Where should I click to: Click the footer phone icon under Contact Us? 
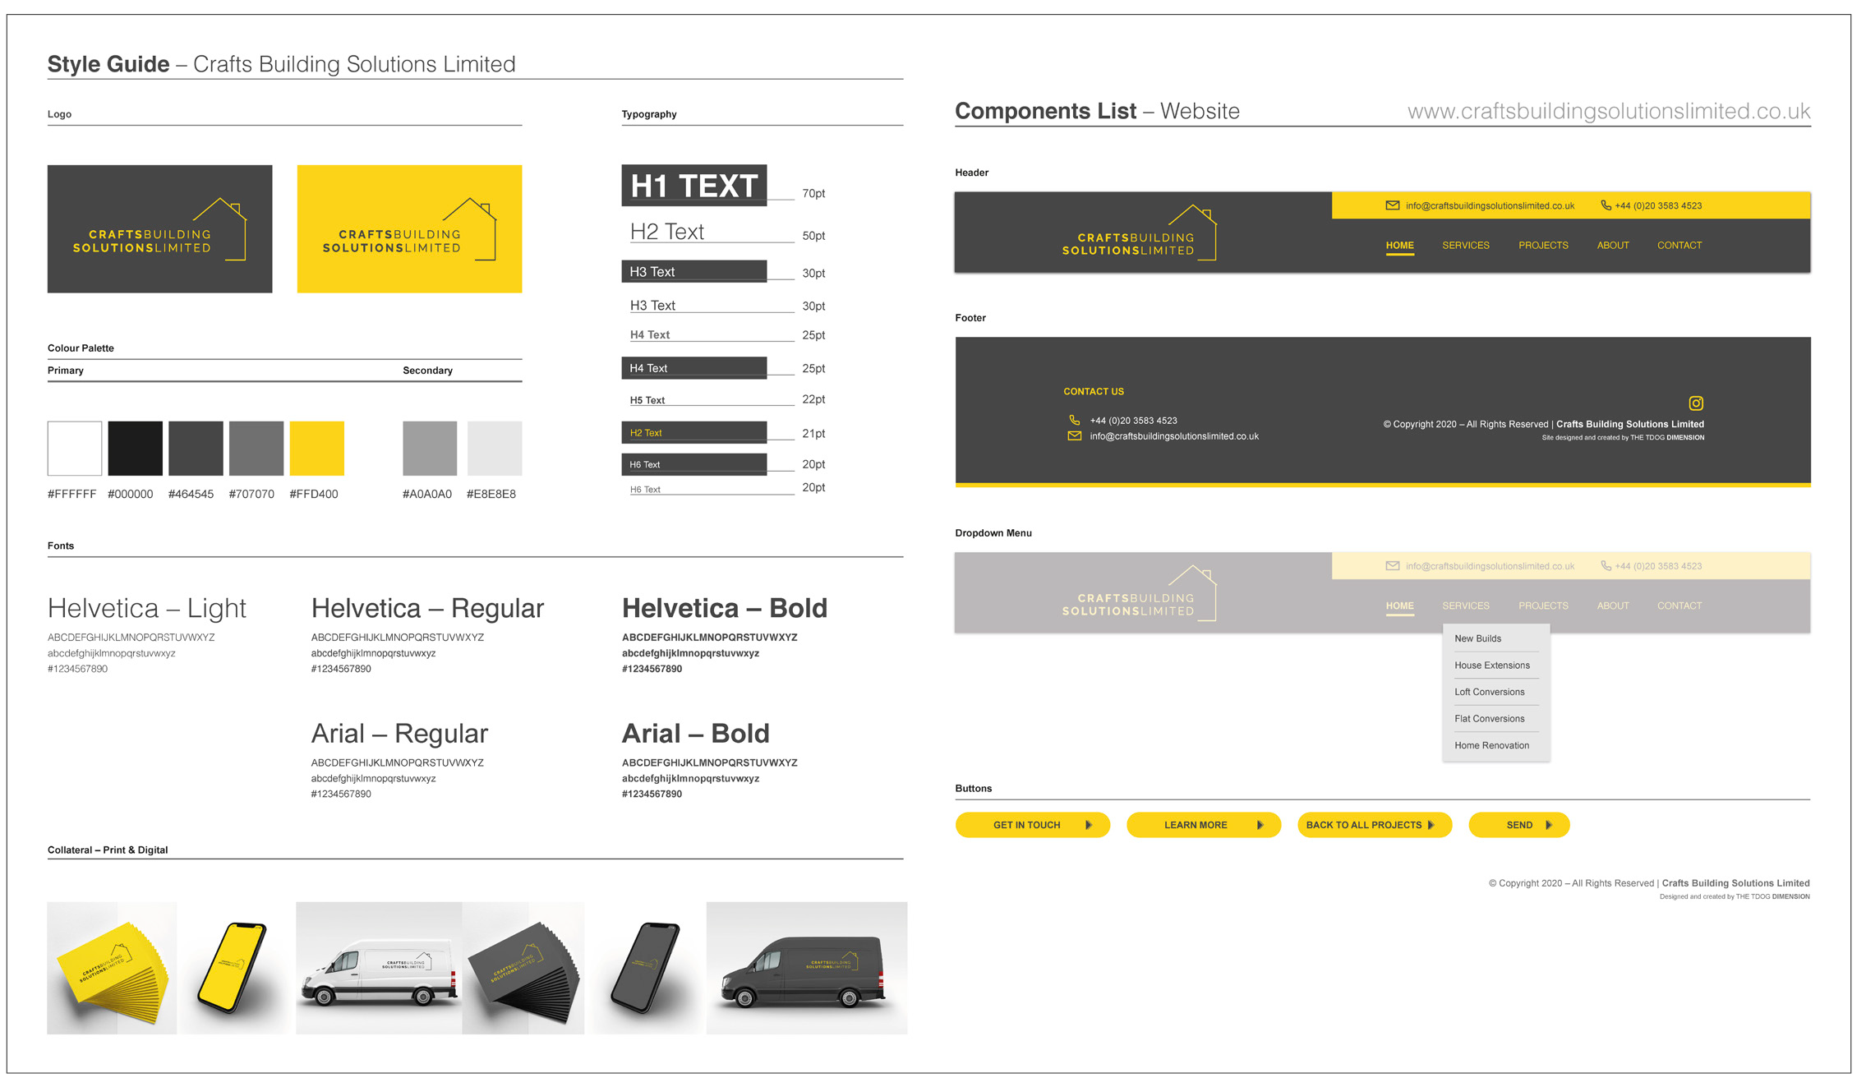click(x=1074, y=420)
